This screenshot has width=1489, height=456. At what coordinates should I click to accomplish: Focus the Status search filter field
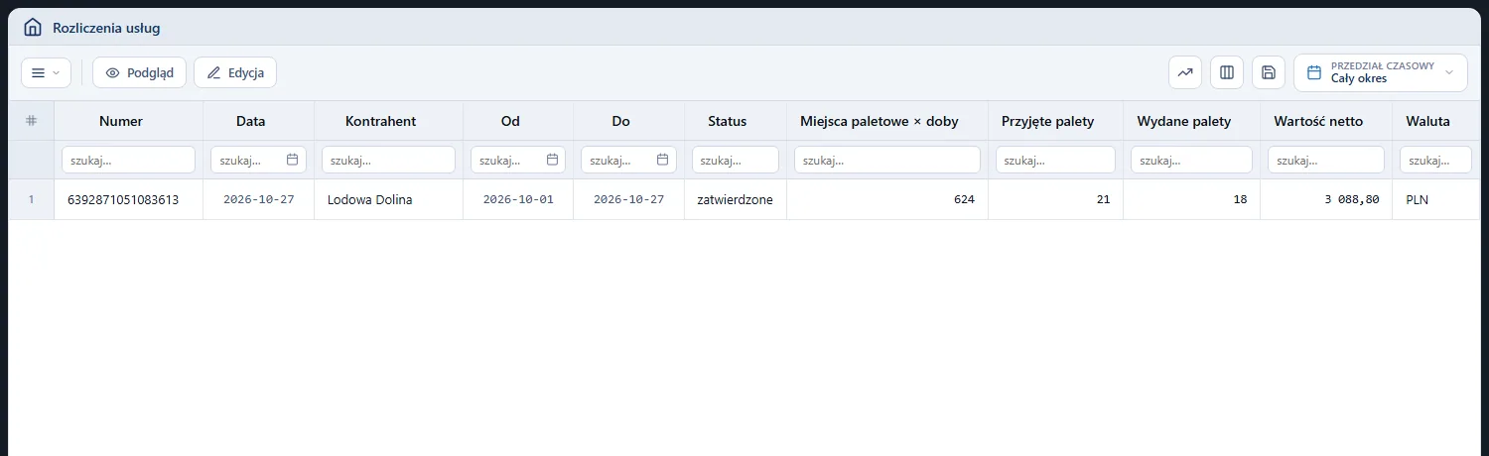coord(736,160)
